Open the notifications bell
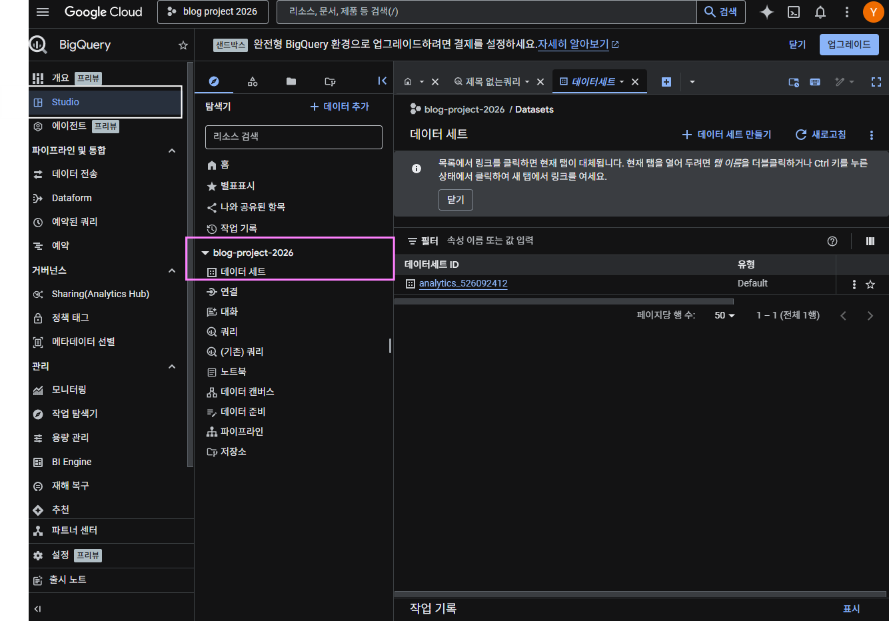Viewport: 889px width, 621px height. (820, 12)
